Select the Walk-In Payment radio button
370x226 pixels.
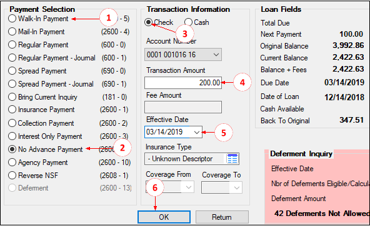point(12,19)
